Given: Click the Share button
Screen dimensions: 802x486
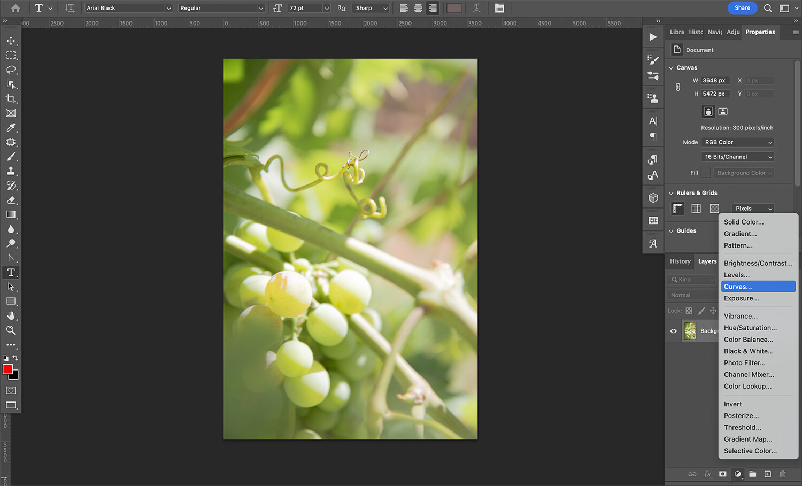Looking at the screenshot, I should pos(742,8).
